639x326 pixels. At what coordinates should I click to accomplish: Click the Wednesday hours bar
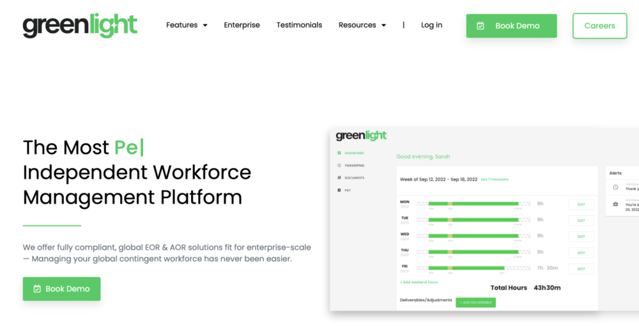(473, 235)
